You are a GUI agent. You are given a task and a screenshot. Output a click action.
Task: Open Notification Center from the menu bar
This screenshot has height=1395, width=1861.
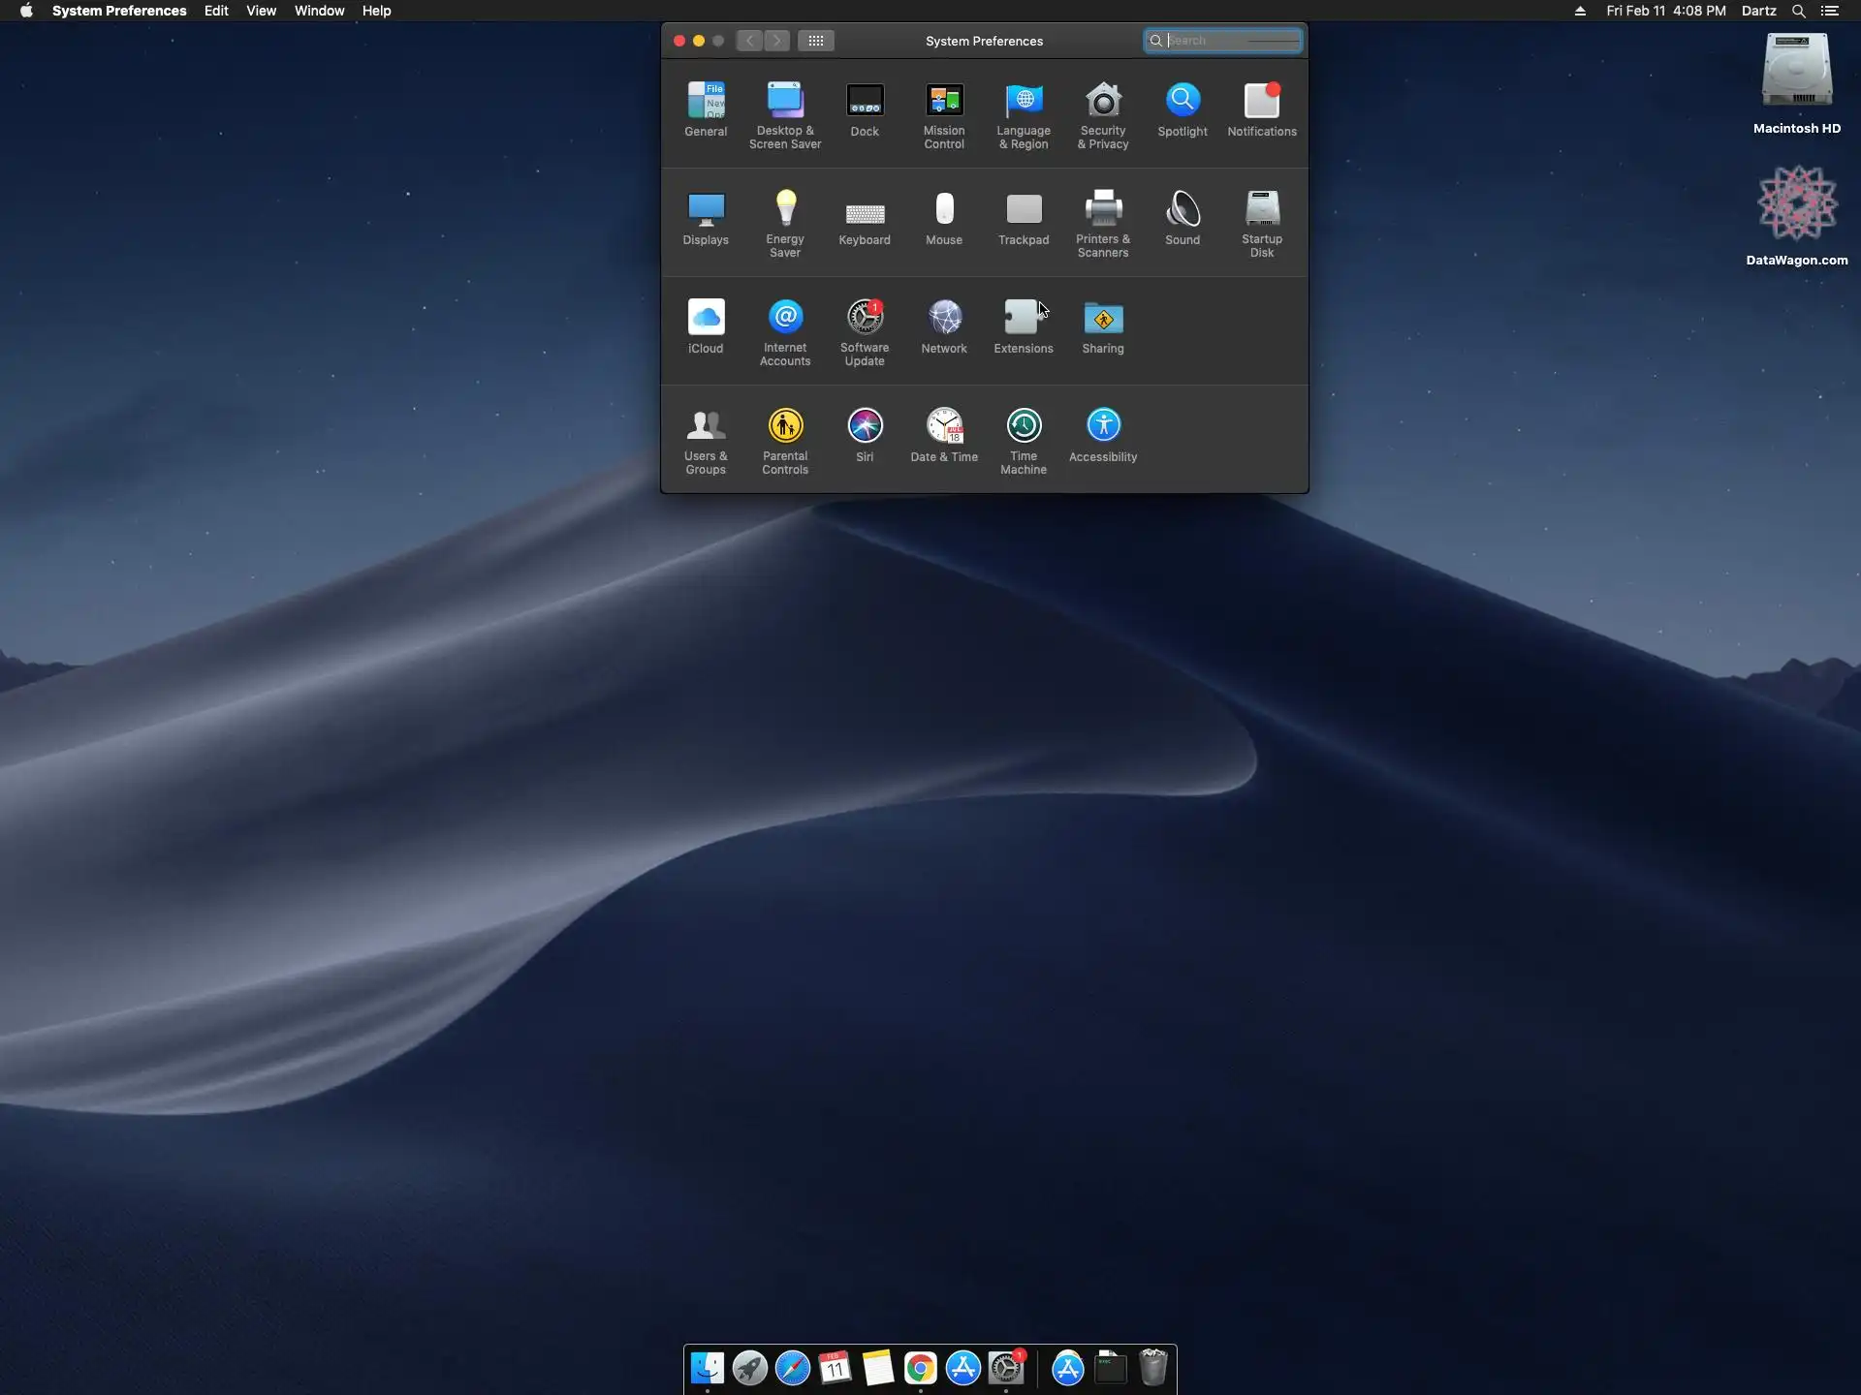[x=1830, y=11]
